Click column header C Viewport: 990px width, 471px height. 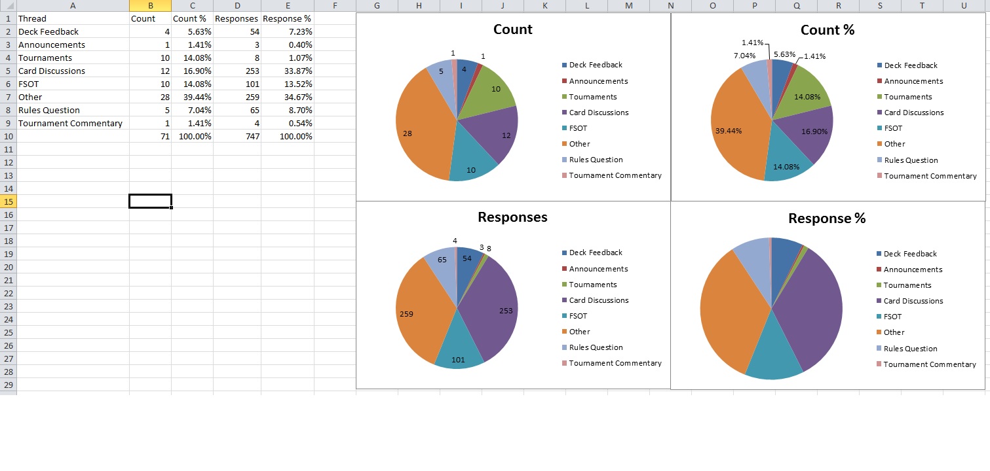tap(193, 6)
